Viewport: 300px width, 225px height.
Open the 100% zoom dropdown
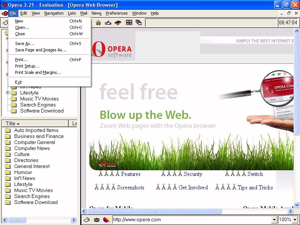295,220
